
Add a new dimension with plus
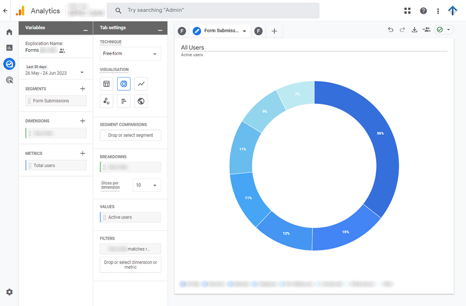[x=82, y=121]
